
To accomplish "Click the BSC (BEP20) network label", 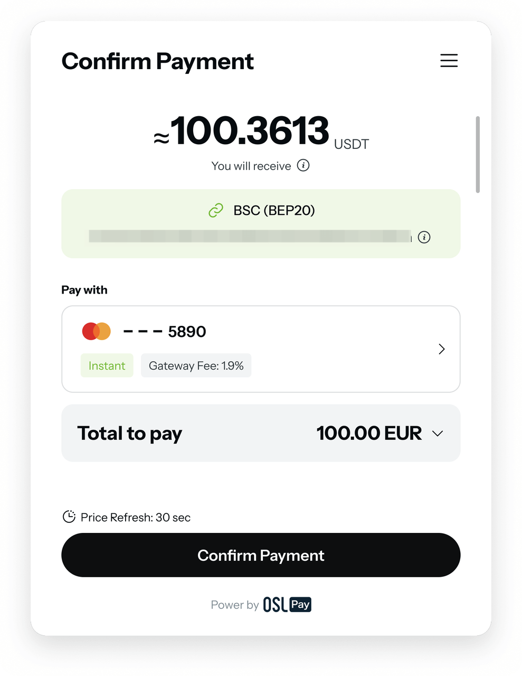I will tap(274, 210).
